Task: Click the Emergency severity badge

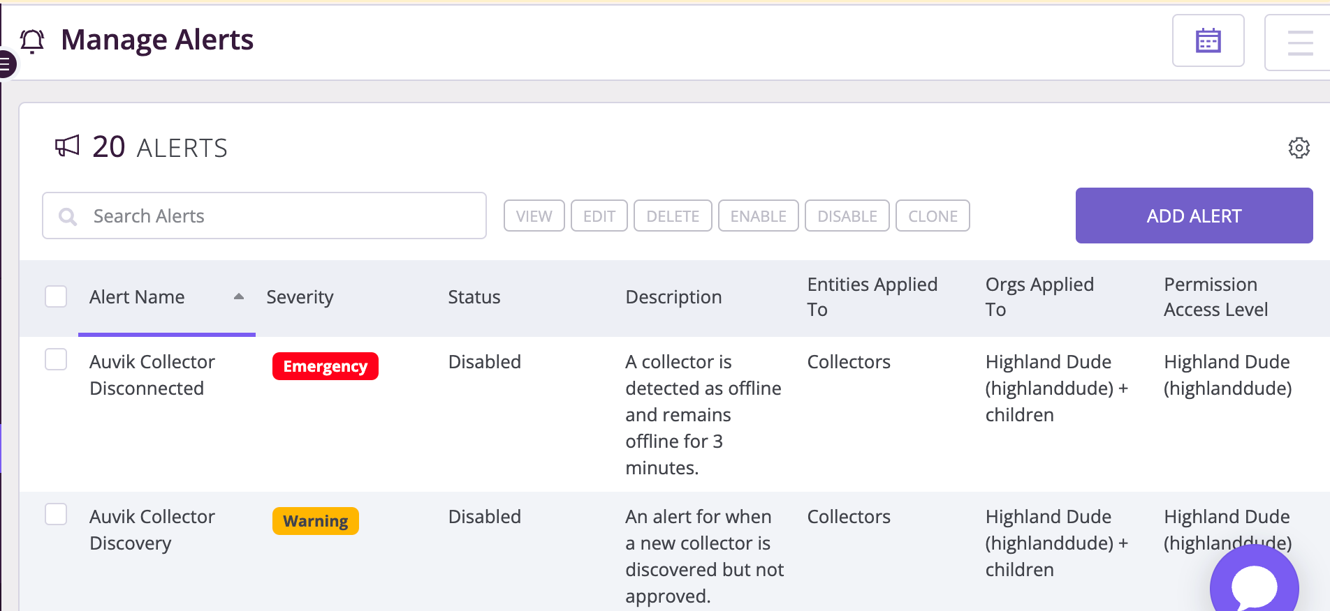Action: click(326, 366)
